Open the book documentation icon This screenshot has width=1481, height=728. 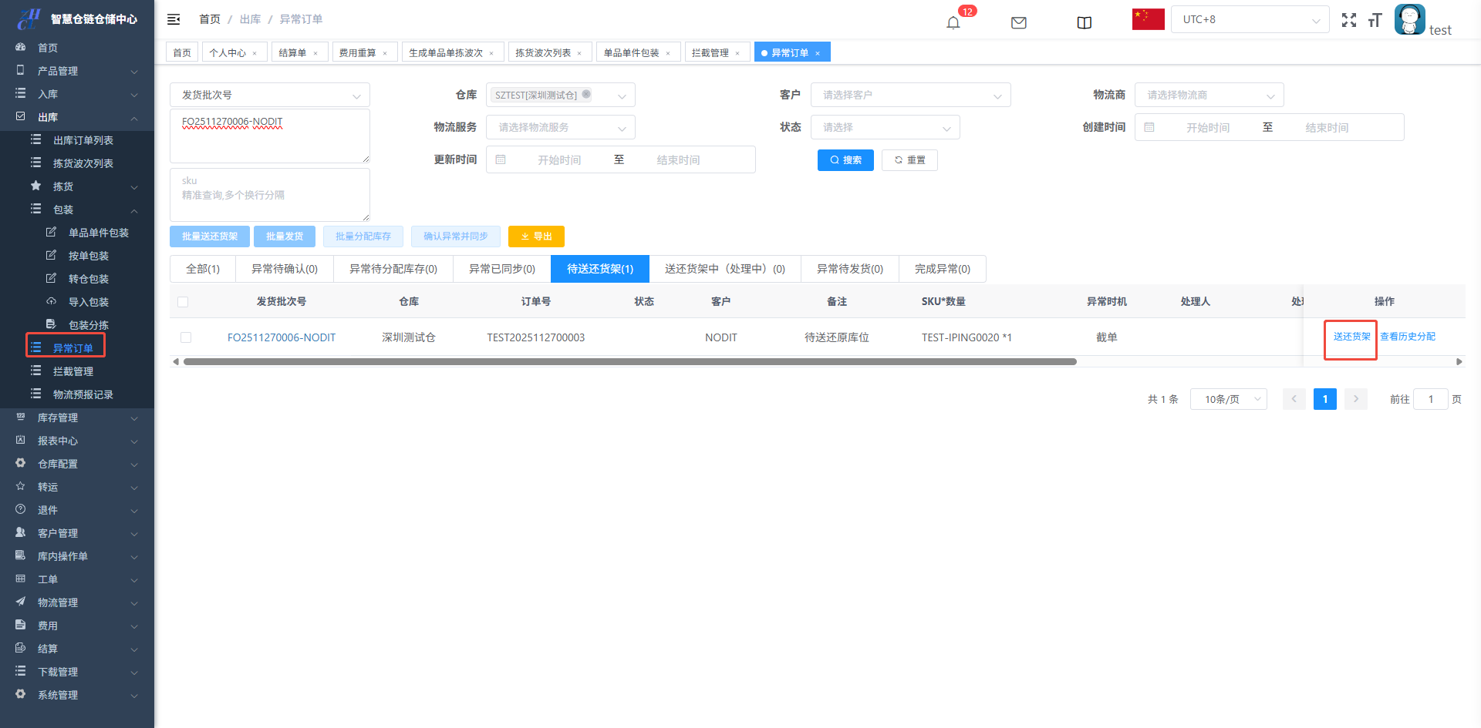[x=1084, y=22]
